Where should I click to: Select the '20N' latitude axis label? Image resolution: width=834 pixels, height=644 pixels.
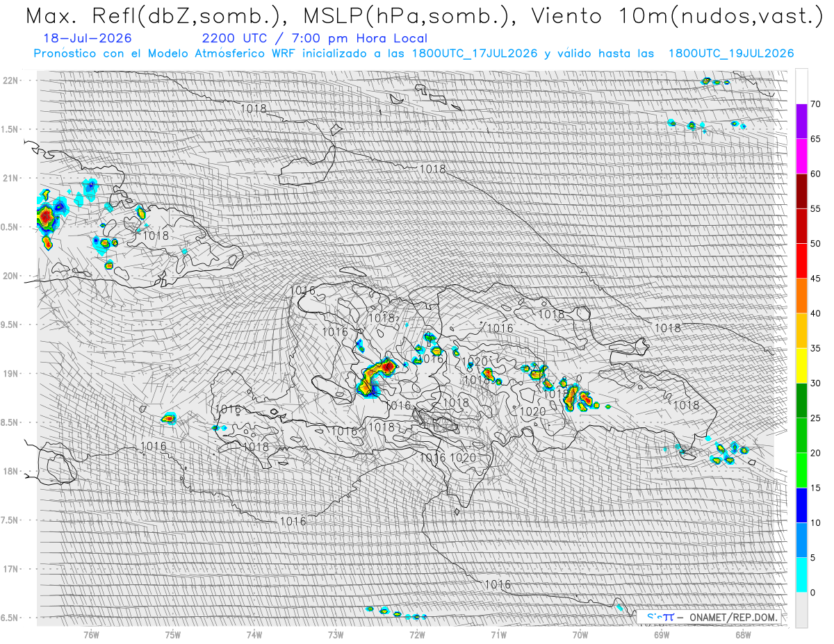click(10, 276)
